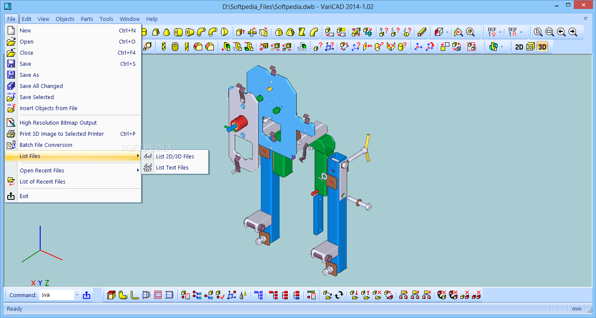This screenshot has height=318, width=596.
Task: Click the Command input field containing sva
Action: coord(56,295)
